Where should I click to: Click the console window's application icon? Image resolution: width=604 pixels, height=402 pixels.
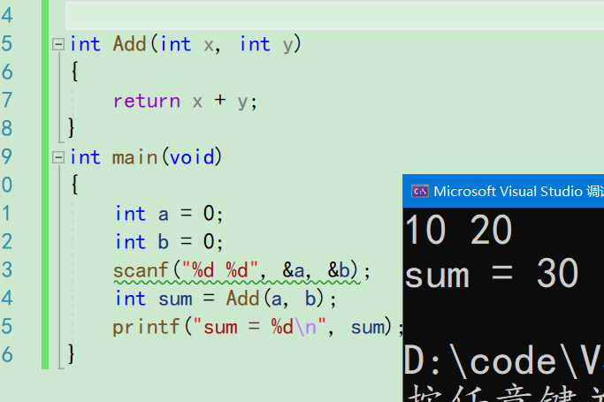click(420, 191)
